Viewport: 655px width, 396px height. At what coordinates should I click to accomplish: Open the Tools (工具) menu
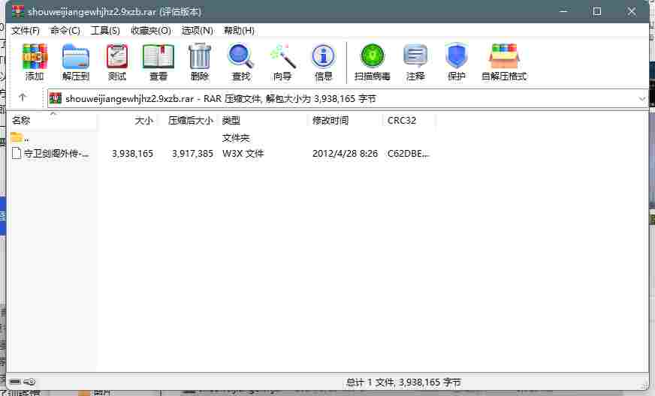tap(105, 31)
